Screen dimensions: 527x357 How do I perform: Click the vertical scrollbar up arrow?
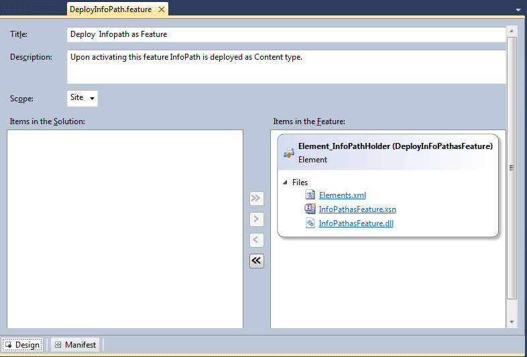tap(512, 31)
